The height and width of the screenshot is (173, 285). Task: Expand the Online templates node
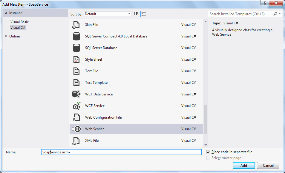click(6, 36)
